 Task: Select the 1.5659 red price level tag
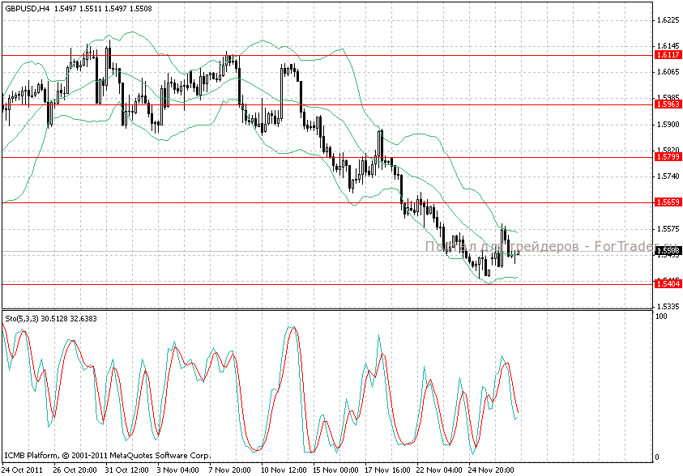(668, 202)
